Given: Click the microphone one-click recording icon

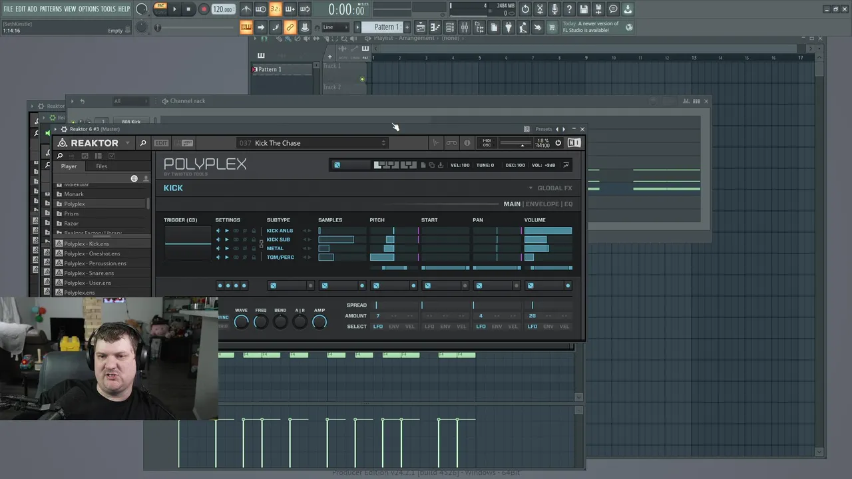Looking at the screenshot, I should tap(554, 9).
